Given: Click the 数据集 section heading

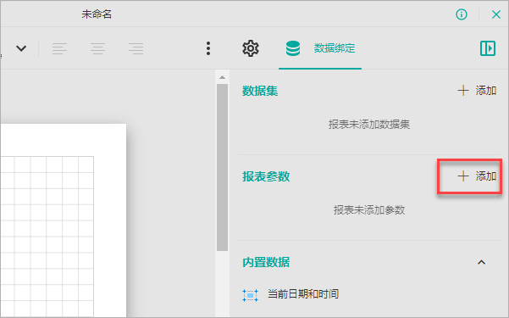Looking at the screenshot, I should tap(260, 91).
